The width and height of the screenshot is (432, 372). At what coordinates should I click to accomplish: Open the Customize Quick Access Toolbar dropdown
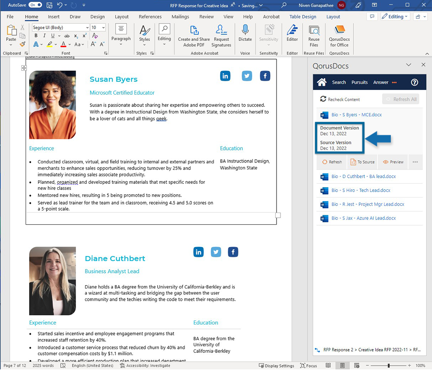tap(84, 5)
